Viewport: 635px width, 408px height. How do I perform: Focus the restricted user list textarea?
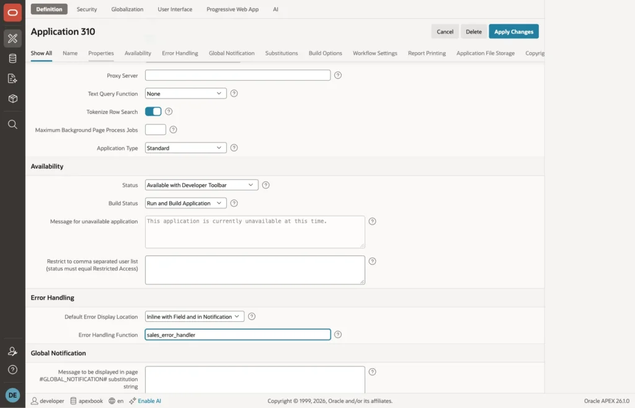[255, 270]
